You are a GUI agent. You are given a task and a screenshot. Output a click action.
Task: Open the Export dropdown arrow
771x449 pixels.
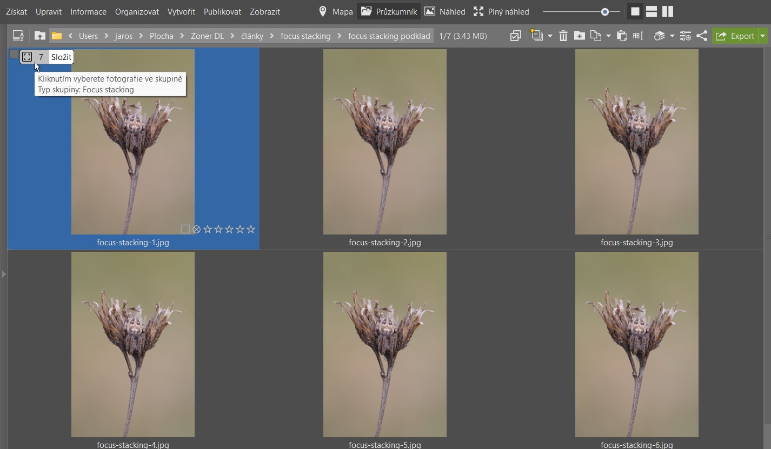point(762,36)
